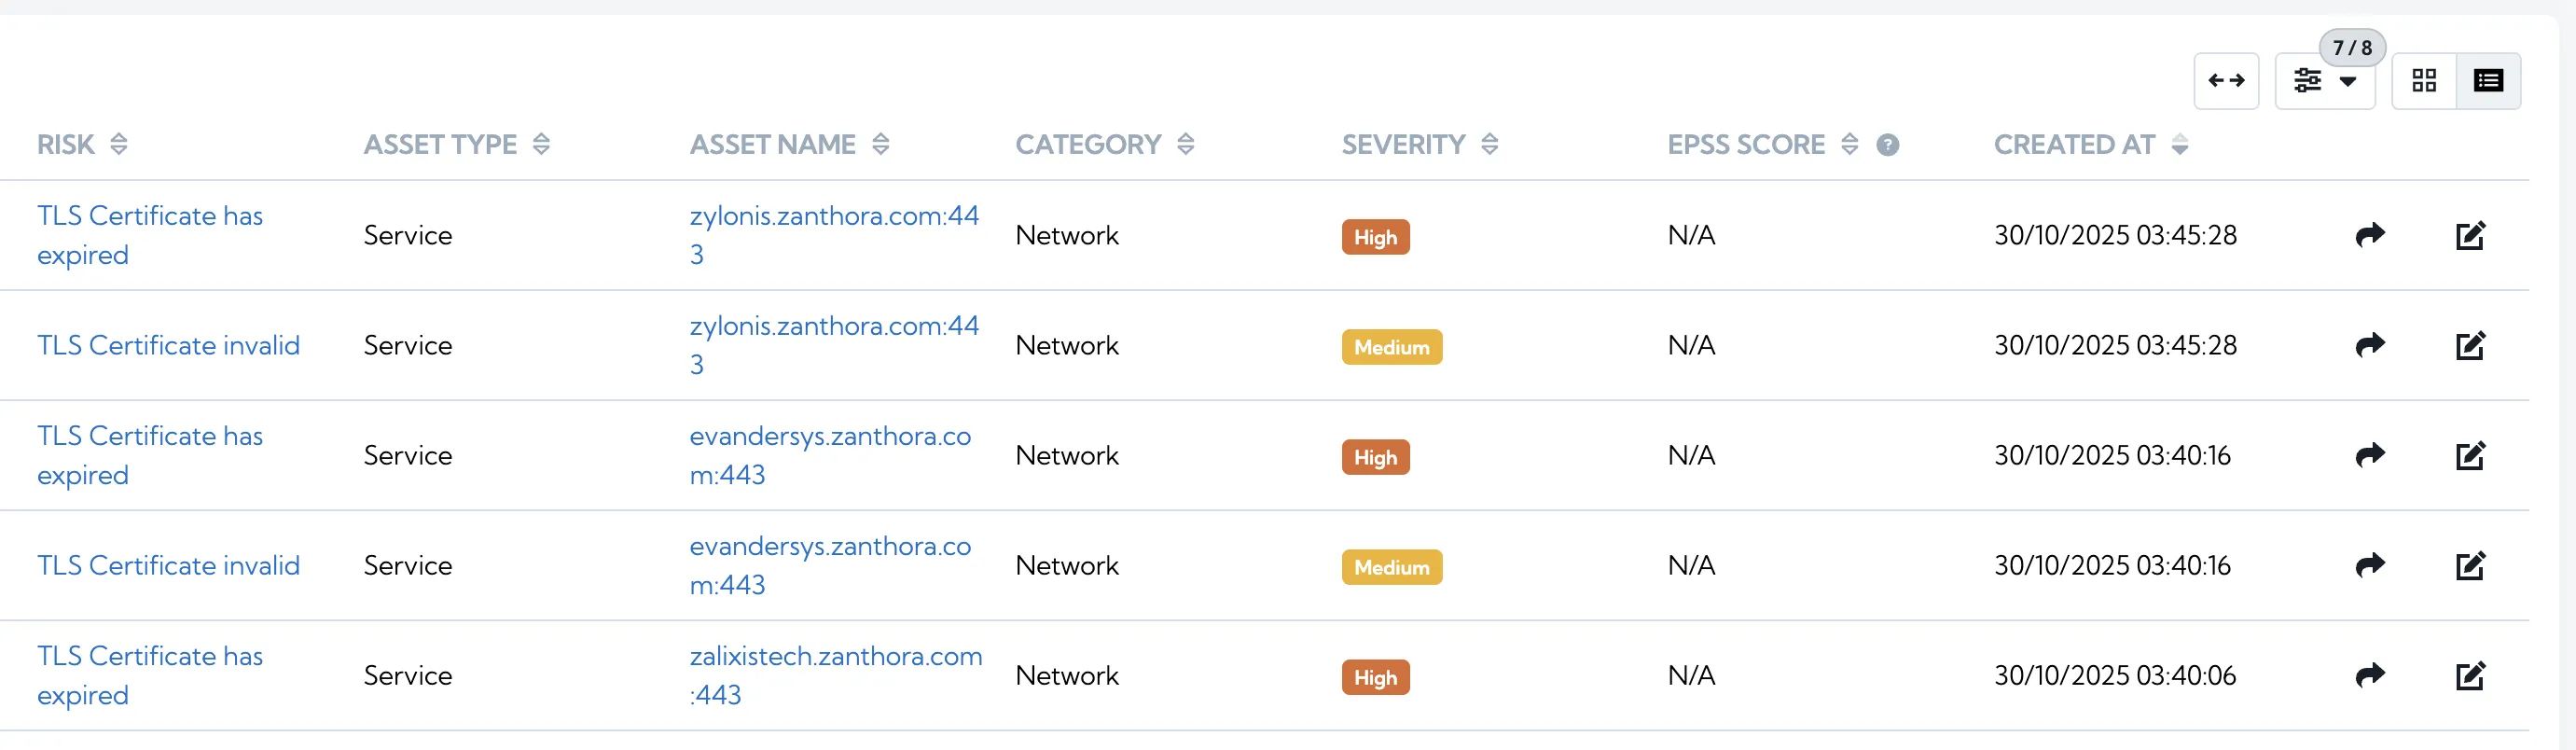Sort the RISK column with its arrows
The height and width of the screenshot is (750, 2576).
(x=118, y=143)
